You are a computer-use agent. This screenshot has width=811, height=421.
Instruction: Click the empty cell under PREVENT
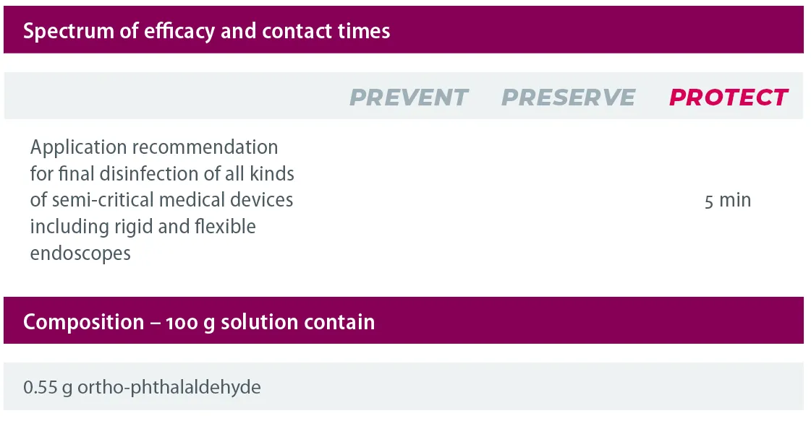pos(409,200)
